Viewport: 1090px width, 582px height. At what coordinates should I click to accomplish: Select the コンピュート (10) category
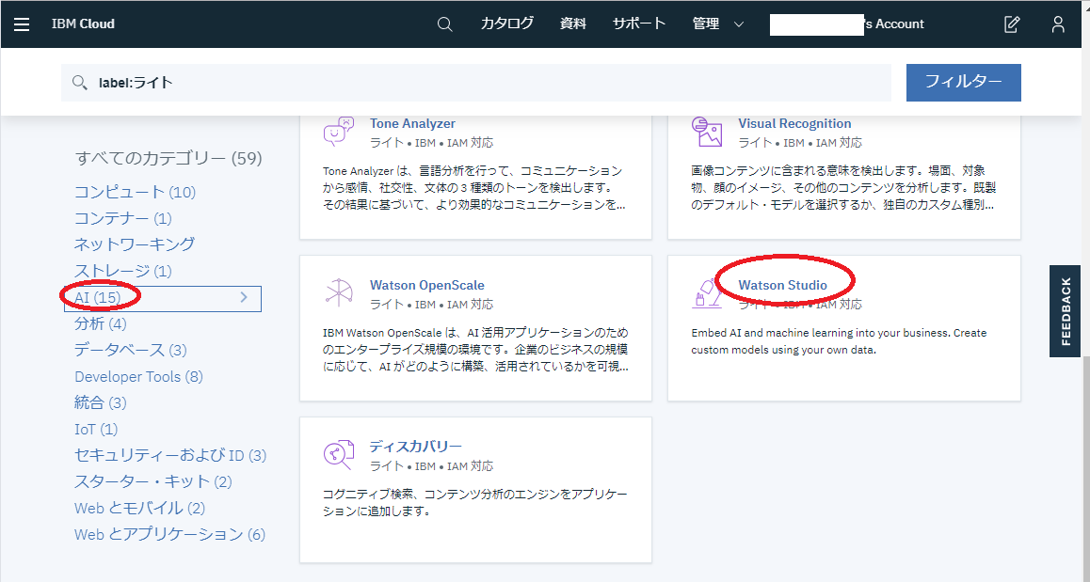point(135,192)
